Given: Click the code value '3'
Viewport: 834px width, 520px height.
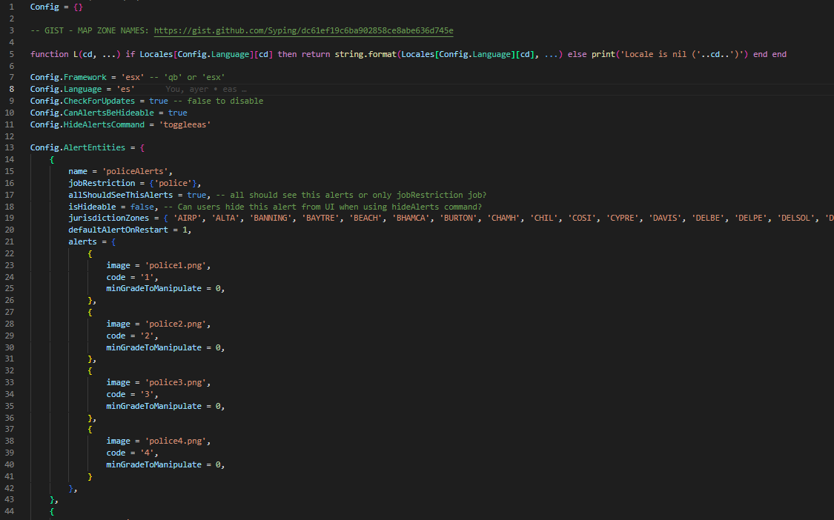Looking at the screenshot, I should click(148, 394).
